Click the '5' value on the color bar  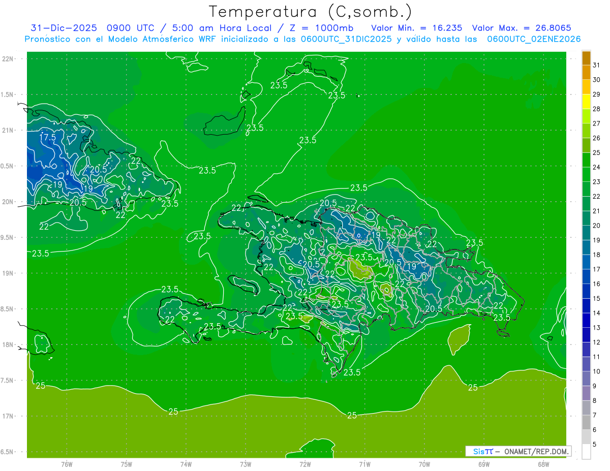click(595, 445)
